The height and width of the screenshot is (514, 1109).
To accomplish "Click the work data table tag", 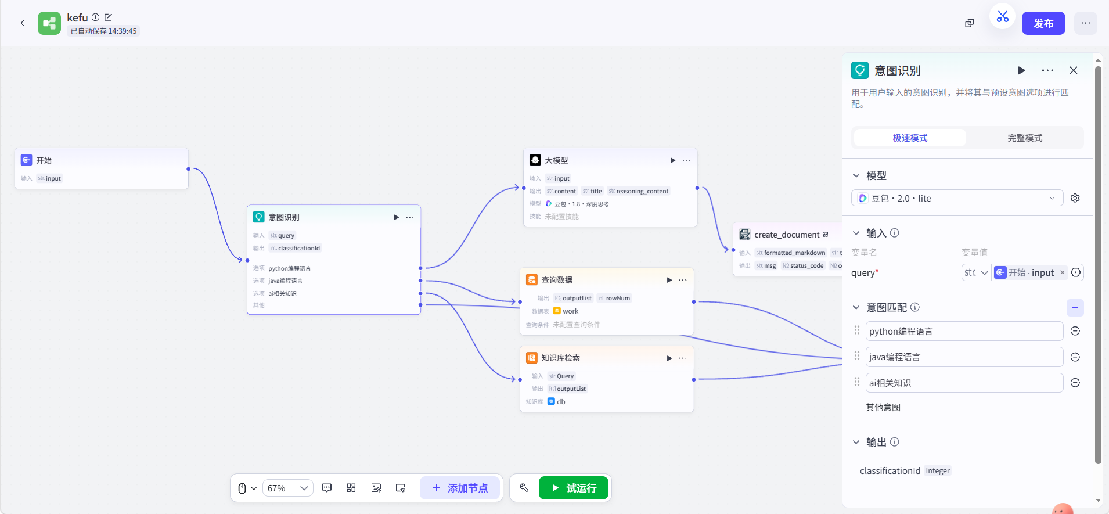I will tap(566, 311).
